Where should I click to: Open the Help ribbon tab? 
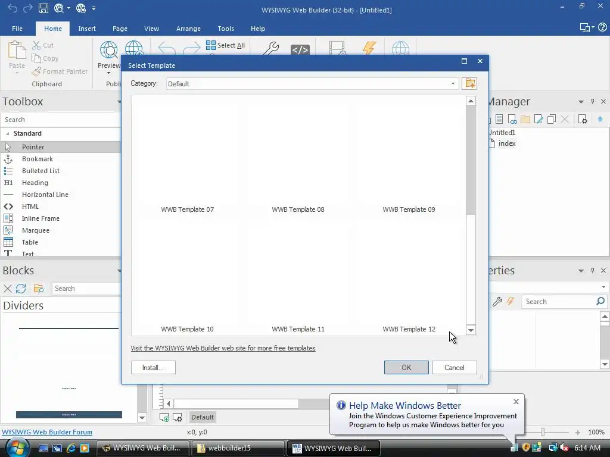pyautogui.click(x=257, y=29)
